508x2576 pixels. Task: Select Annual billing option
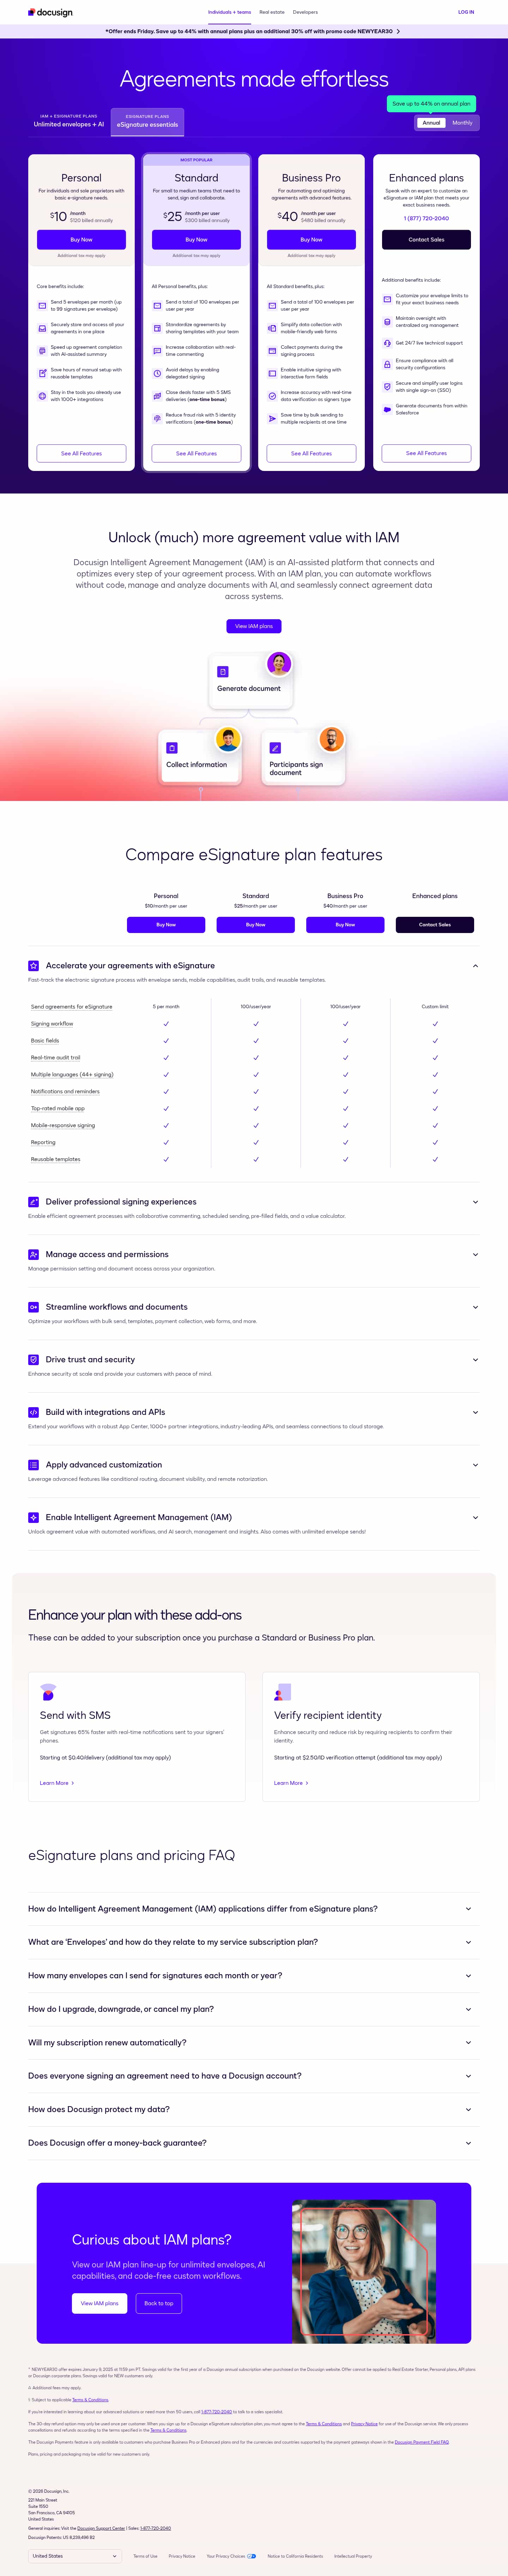pyautogui.click(x=431, y=123)
